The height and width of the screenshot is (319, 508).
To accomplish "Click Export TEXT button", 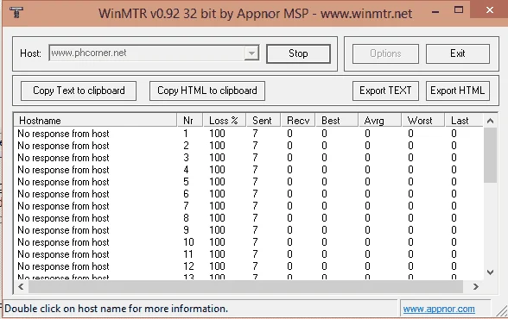I will click(x=385, y=91).
